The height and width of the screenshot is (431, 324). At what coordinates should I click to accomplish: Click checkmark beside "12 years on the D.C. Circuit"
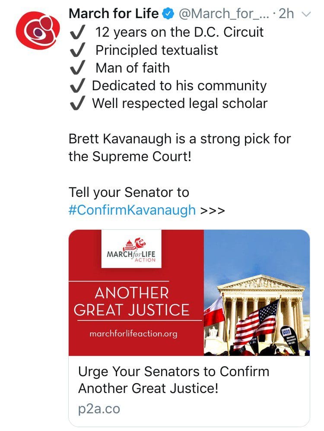pos(77,32)
